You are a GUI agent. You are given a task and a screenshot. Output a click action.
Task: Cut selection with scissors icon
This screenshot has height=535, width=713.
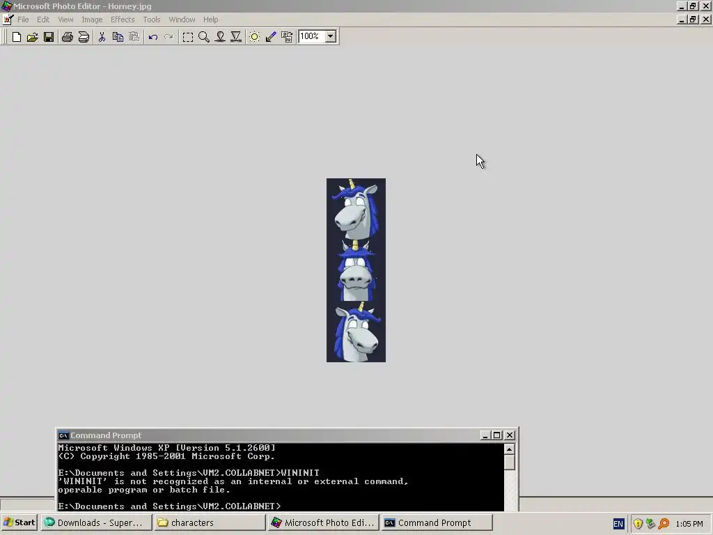pyautogui.click(x=102, y=37)
